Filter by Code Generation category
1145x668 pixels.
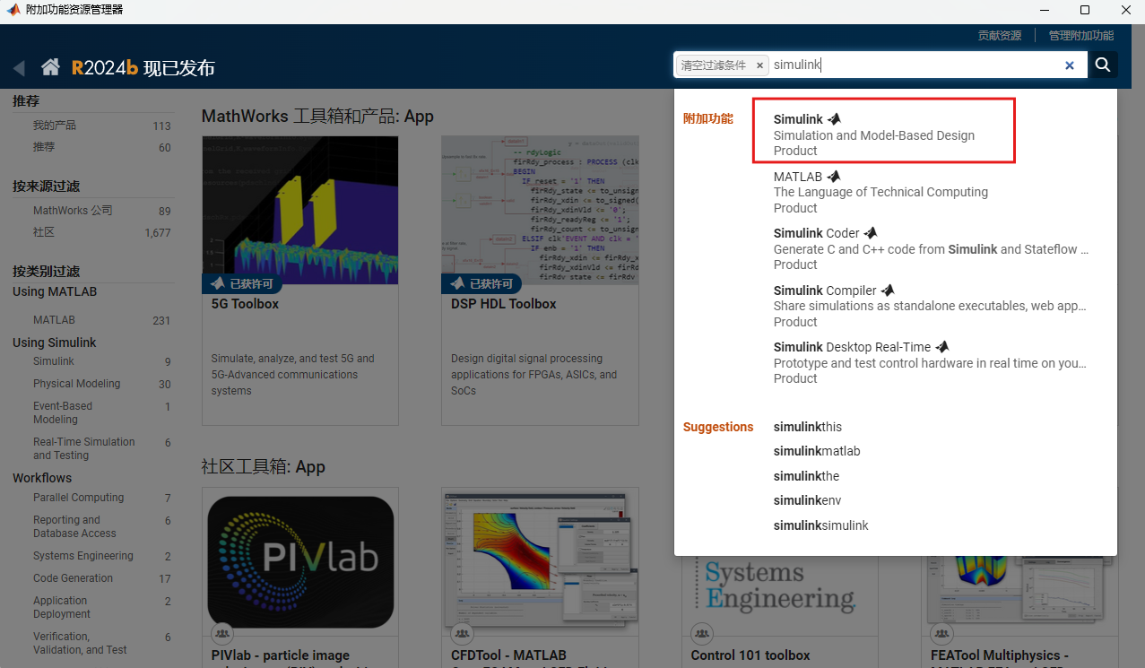point(73,578)
